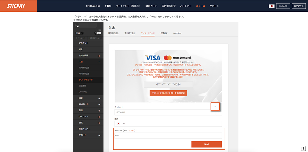Open マーチャント（加盟店） in the top navigation
308x152 pixels.
pyautogui.click(x=128, y=6)
